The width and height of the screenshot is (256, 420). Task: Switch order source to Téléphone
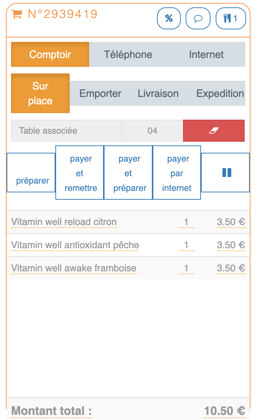128,54
